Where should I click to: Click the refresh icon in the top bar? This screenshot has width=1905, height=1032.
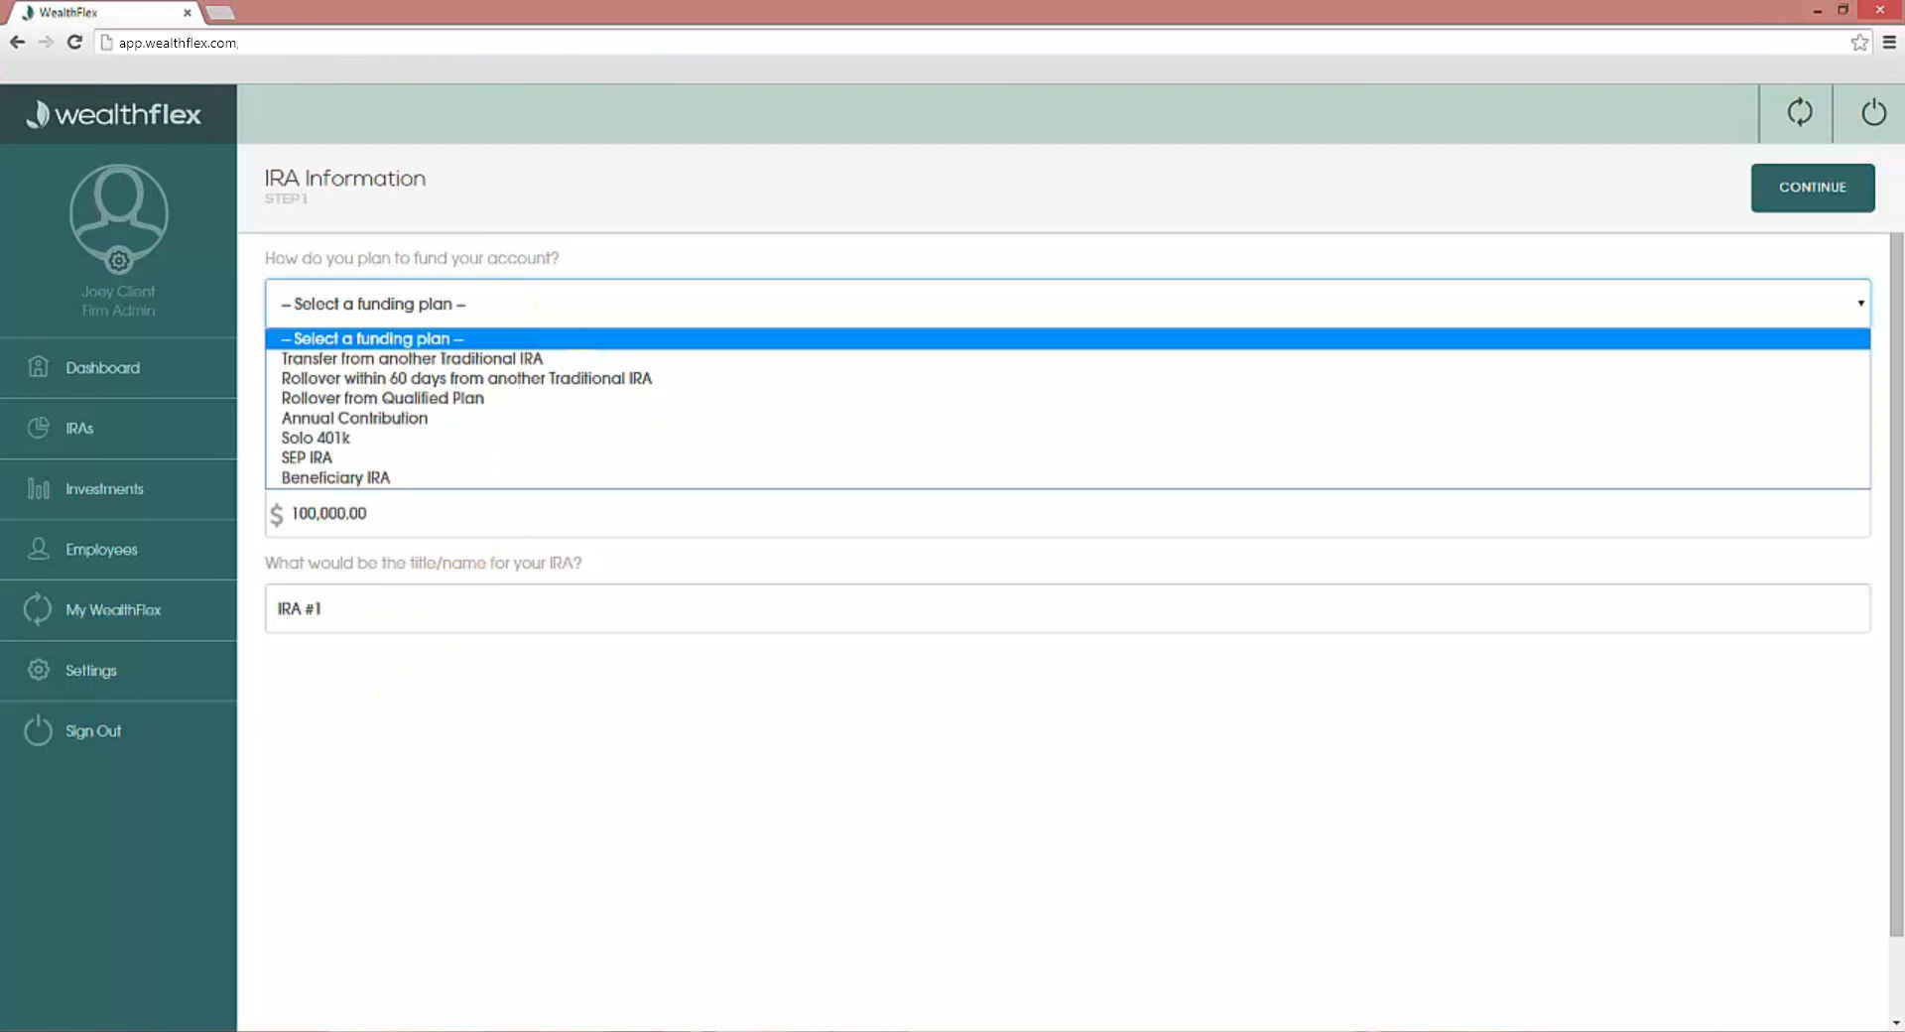1801,112
